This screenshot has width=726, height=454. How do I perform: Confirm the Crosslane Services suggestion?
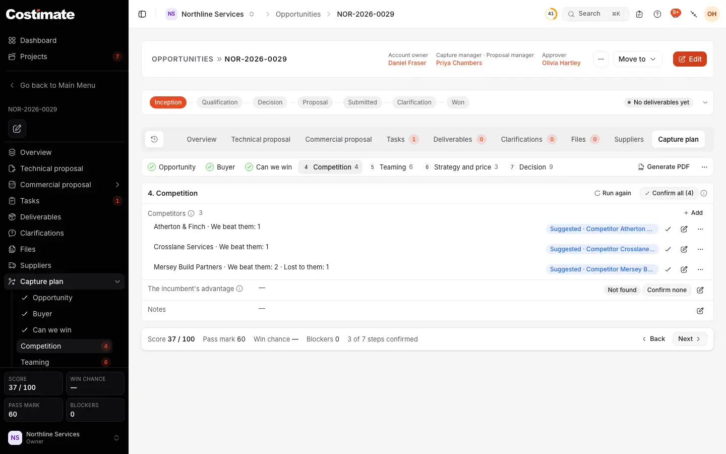[668, 249]
